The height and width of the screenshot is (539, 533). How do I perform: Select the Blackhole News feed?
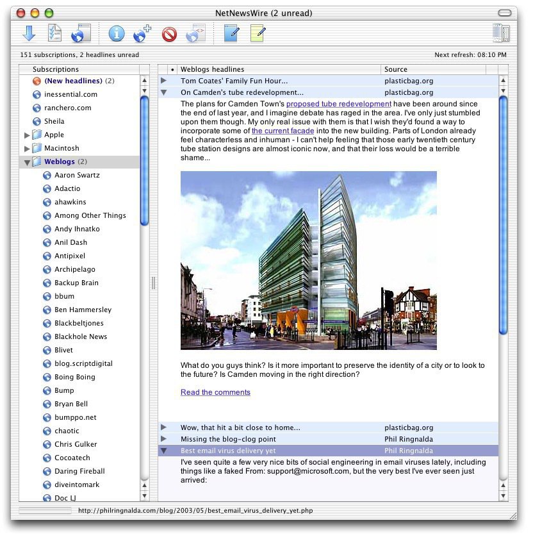point(79,336)
